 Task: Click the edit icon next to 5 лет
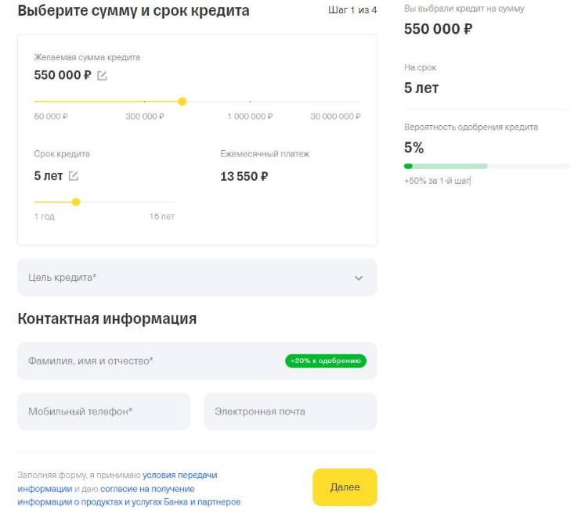pos(74,176)
